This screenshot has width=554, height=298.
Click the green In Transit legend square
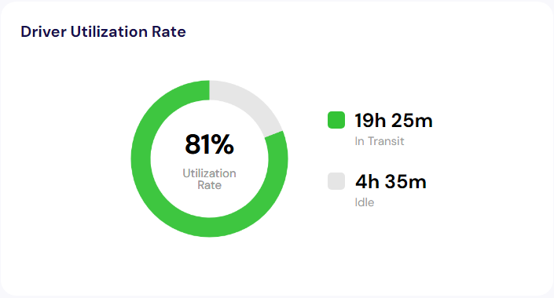(x=336, y=120)
